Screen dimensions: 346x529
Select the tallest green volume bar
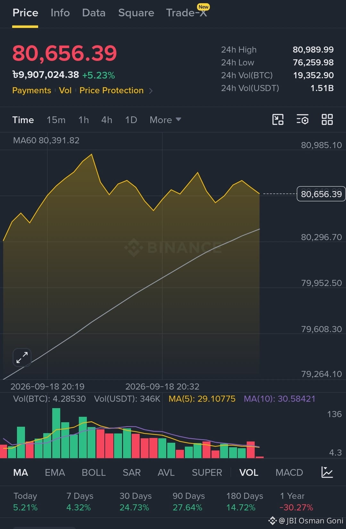point(56,433)
